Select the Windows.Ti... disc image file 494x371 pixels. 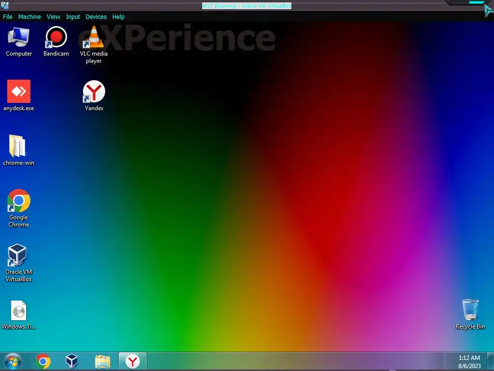click(19, 315)
